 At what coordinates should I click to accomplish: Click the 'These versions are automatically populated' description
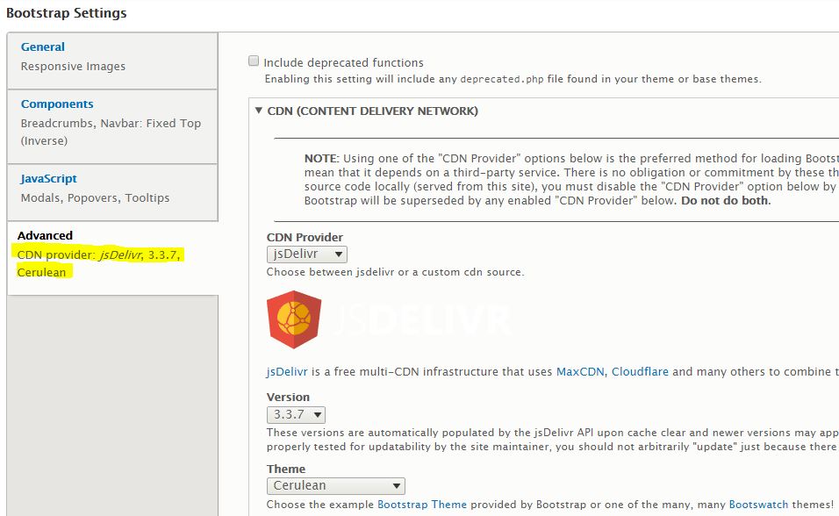tap(552, 440)
